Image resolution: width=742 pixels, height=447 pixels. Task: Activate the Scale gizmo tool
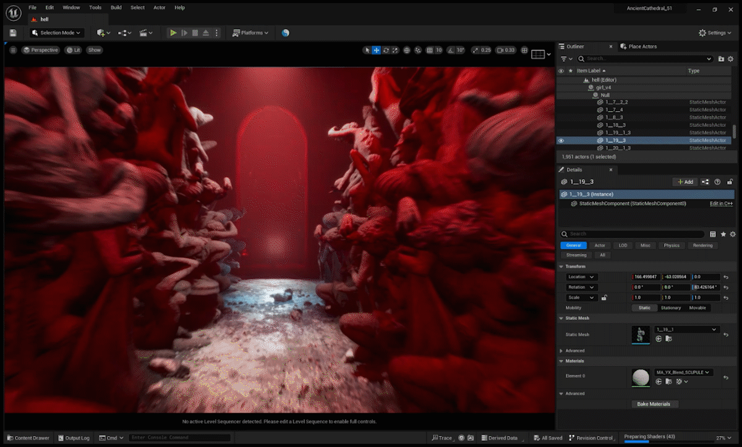[x=394, y=50]
